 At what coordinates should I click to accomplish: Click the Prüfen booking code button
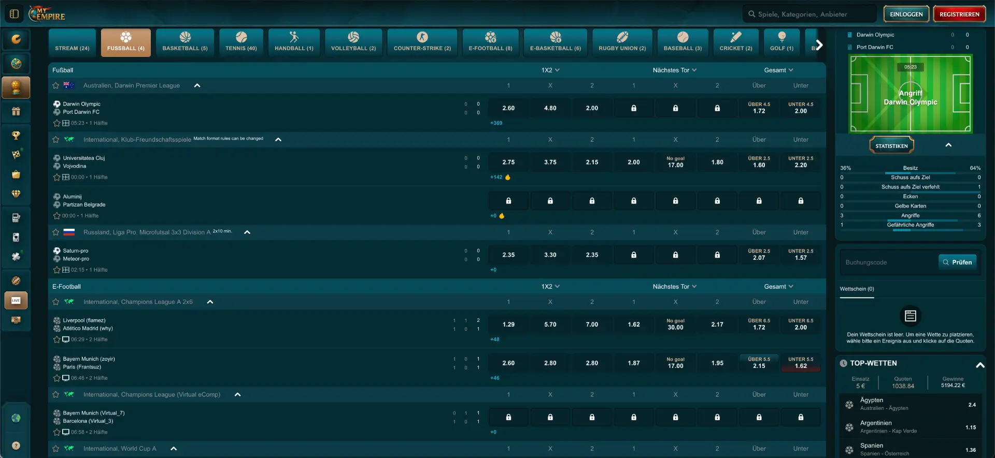point(957,262)
